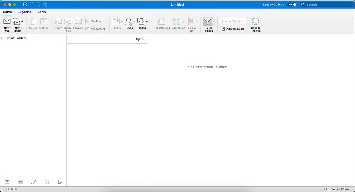355x192 pixels.
Task: Open the Rules dropdown arrow
Action: pyautogui.click(x=147, y=22)
